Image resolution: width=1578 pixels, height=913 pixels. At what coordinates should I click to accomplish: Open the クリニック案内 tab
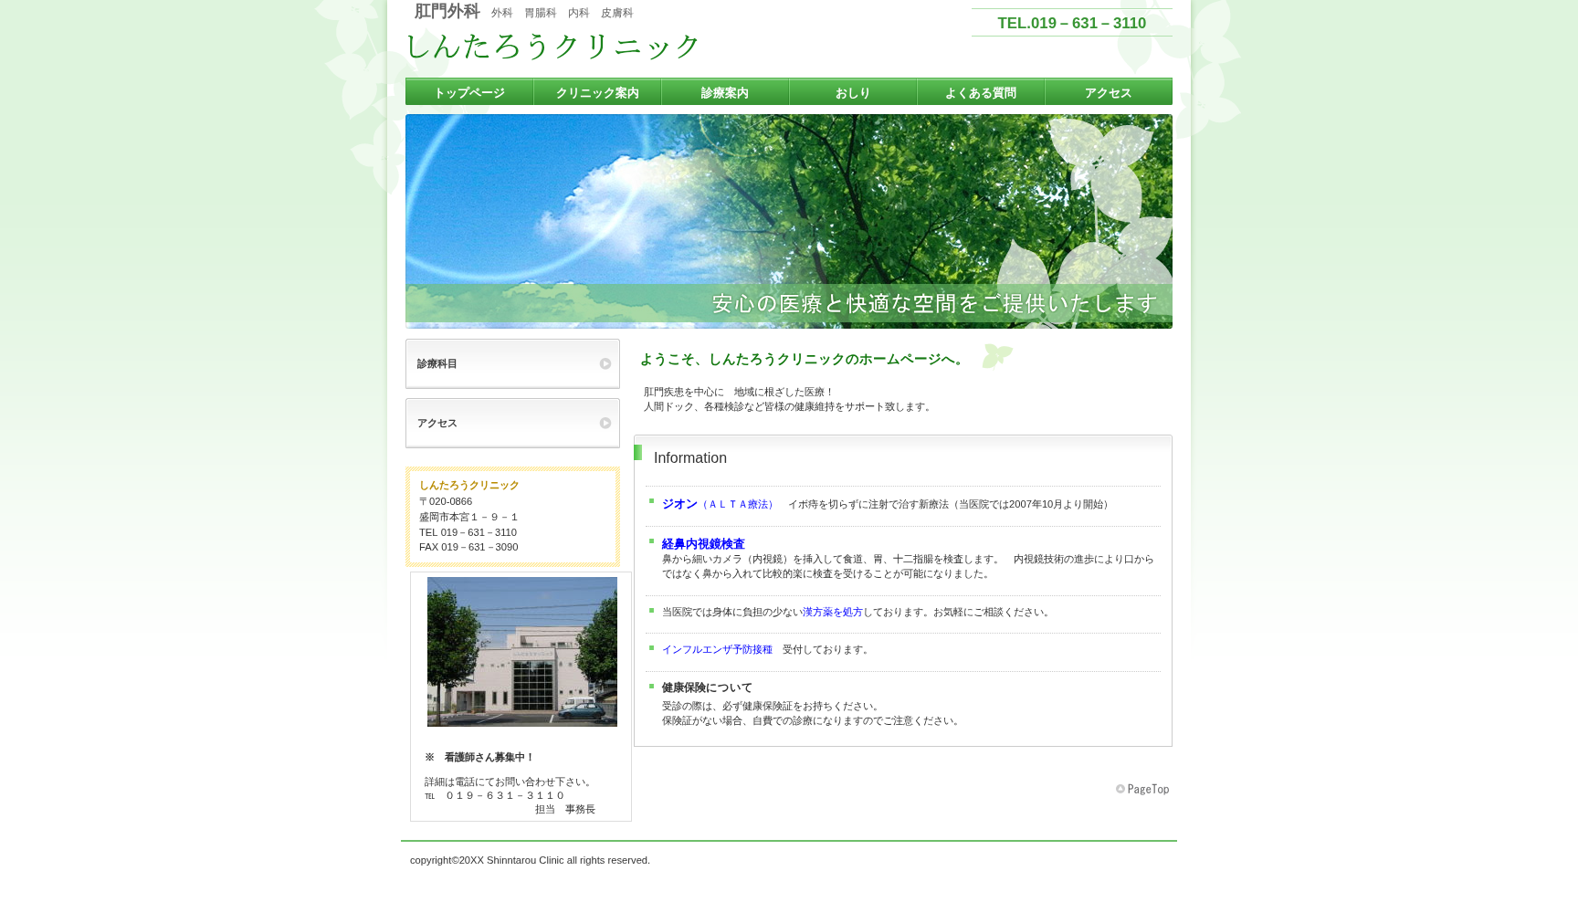[596, 91]
